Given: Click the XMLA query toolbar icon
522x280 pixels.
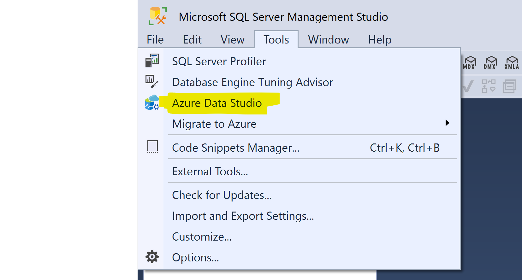Looking at the screenshot, I should tap(512, 63).
